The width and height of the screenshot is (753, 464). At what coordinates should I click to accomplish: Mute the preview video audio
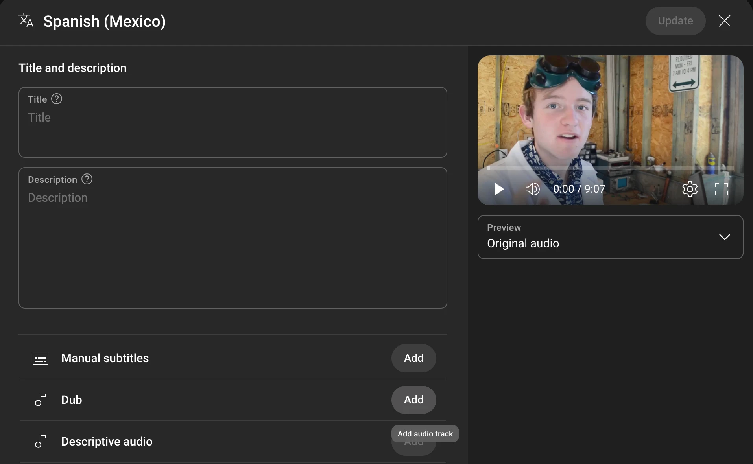pos(532,189)
